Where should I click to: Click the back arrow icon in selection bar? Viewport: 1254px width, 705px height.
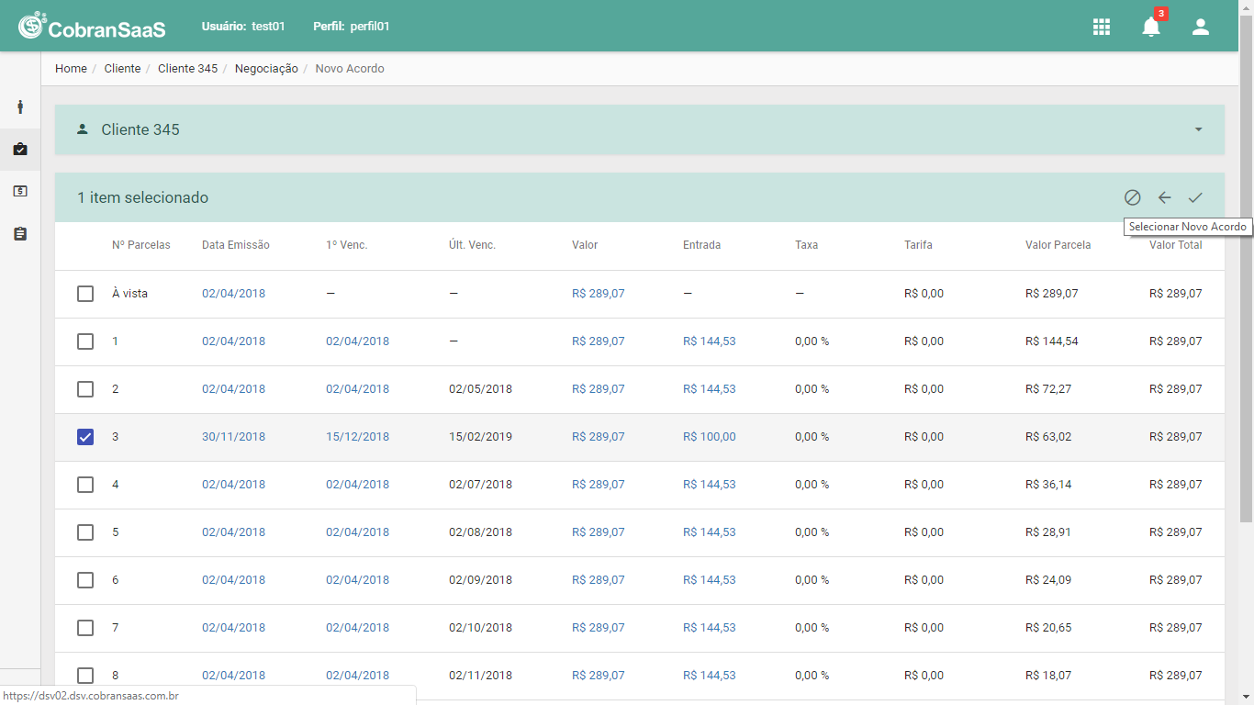pyautogui.click(x=1164, y=197)
